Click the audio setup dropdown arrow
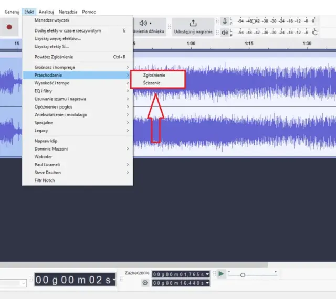 [x=151, y=23]
